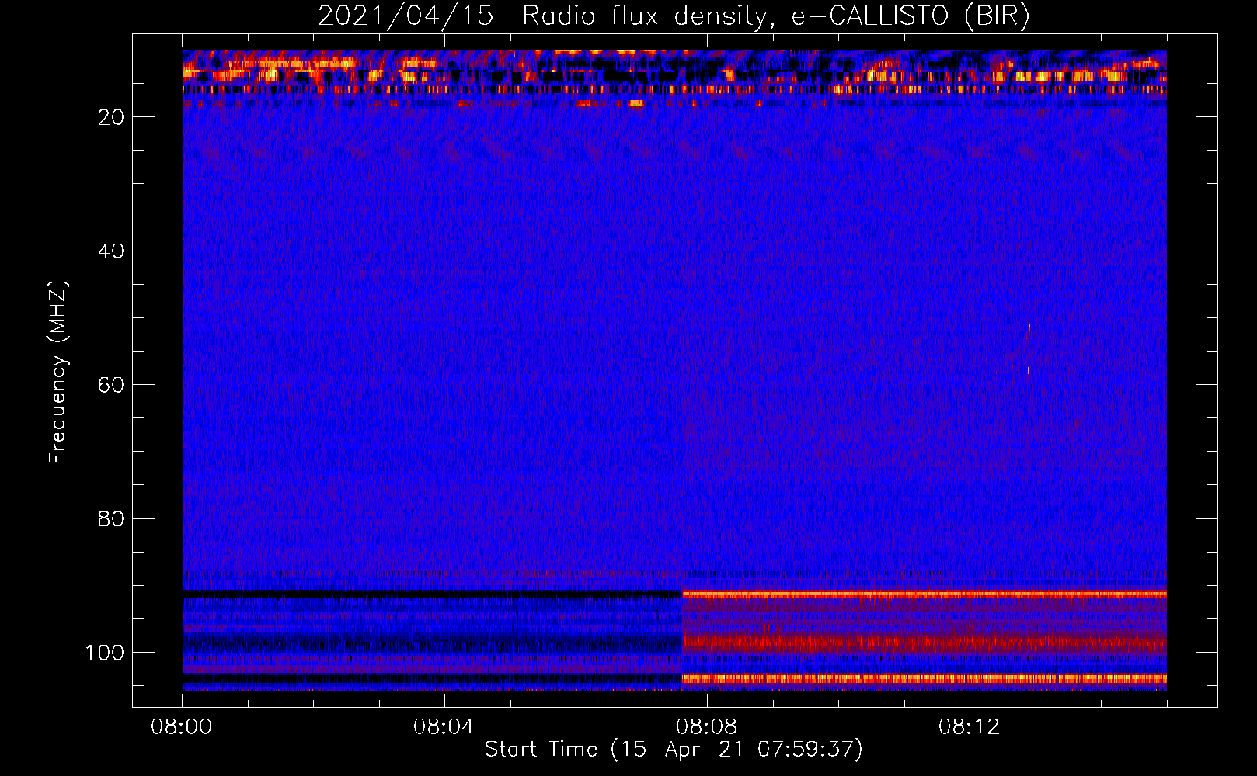Click the 08:04 time tick label
Image resolution: width=1257 pixels, height=776 pixels.
[x=444, y=727]
